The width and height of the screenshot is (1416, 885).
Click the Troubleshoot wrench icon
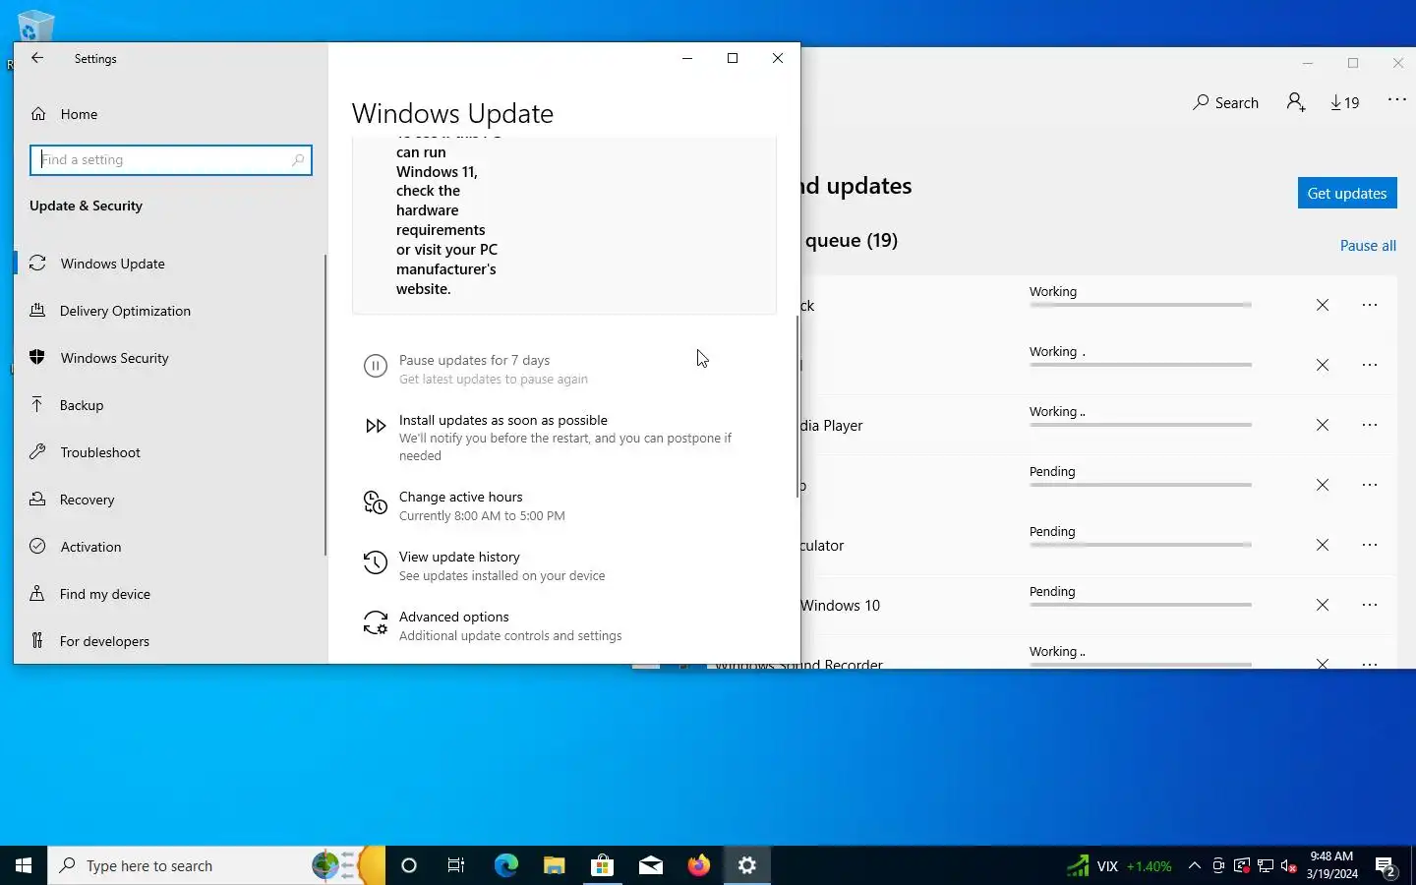(37, 452)
